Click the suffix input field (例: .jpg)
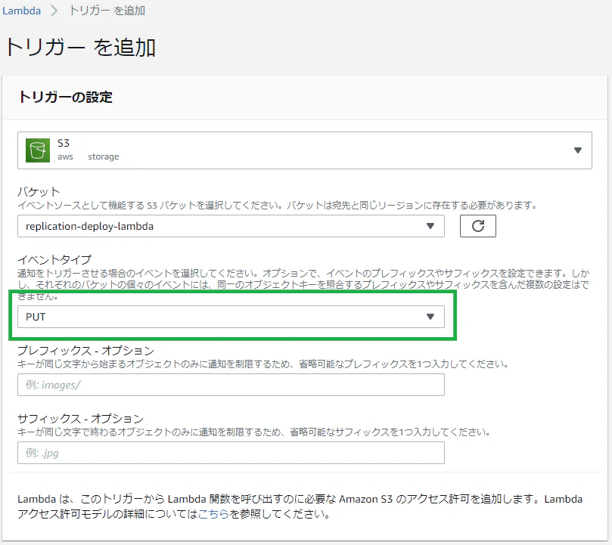The width and height of the screenshot is (612, 545). pyautogui.click(x=231, y=453)
